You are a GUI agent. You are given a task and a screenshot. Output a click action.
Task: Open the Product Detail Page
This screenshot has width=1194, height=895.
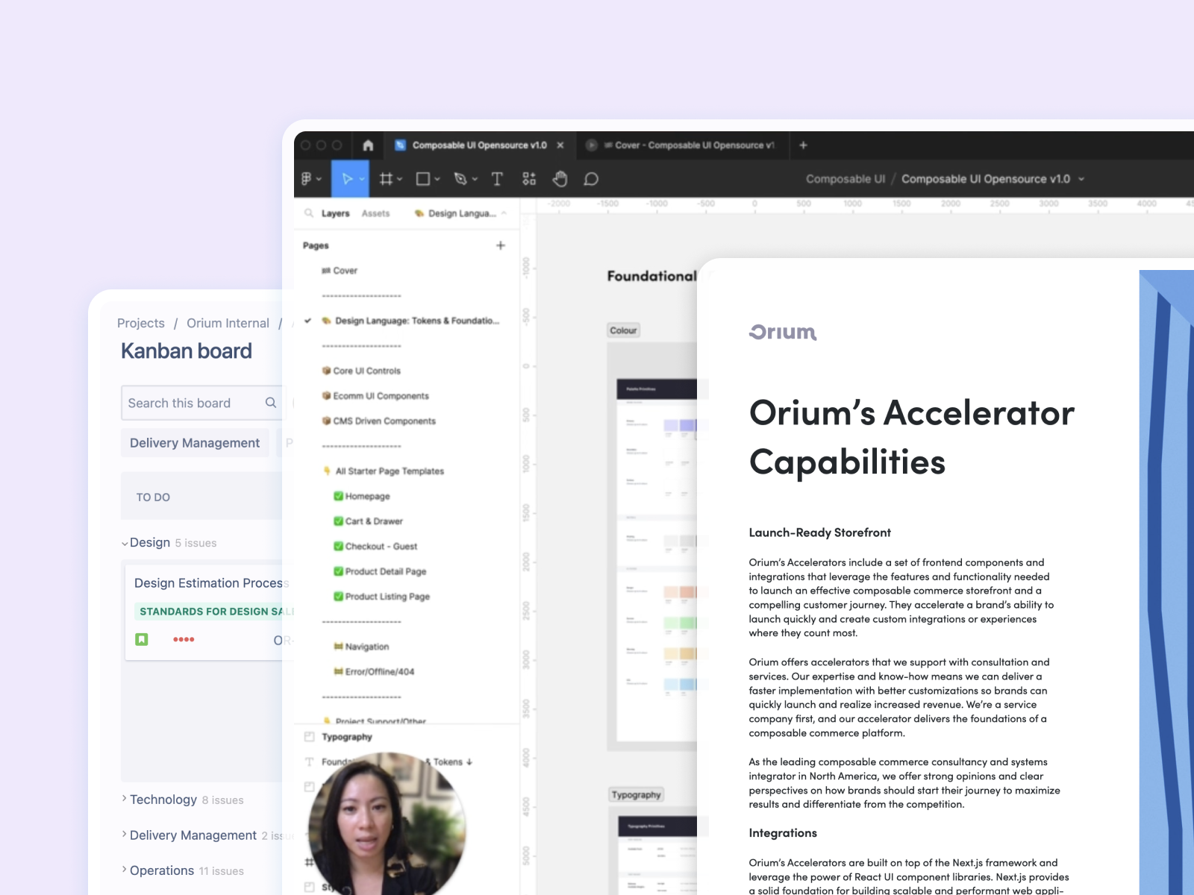coord(380,571)
